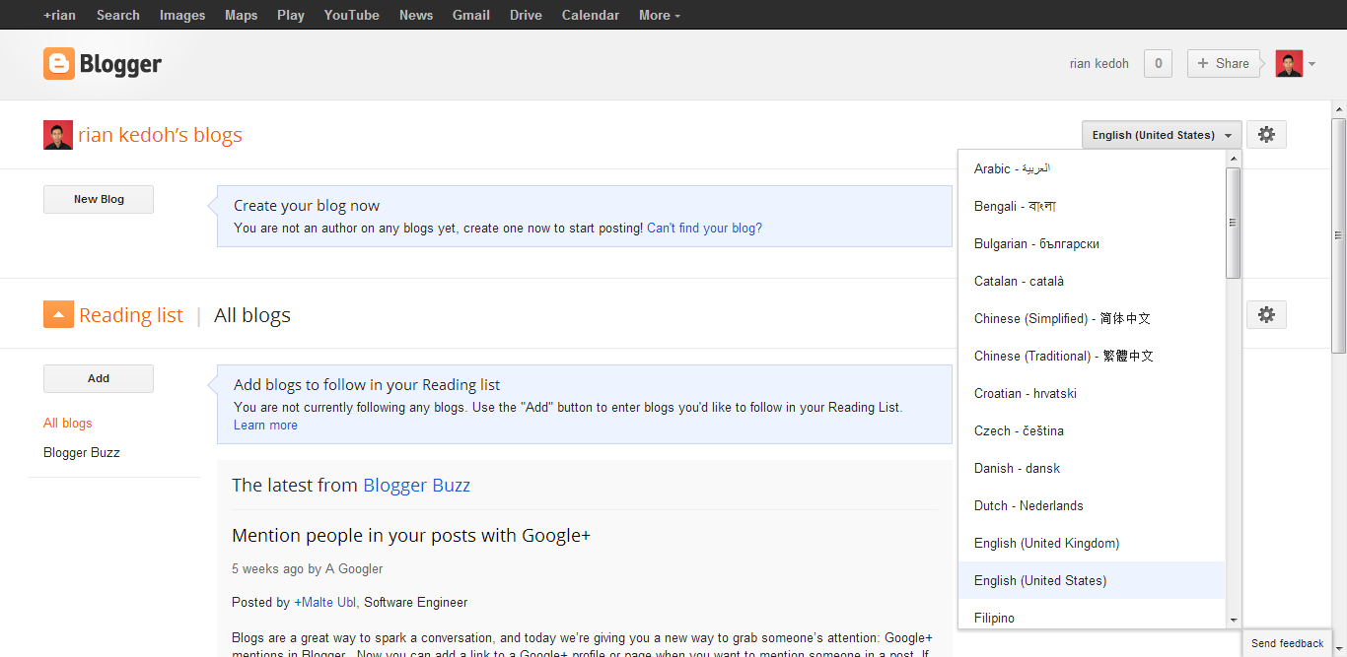Viewport: 1347px width, 657px height.
Task: Click the orange Reading list collapse icon
Action: pos(58,315)
